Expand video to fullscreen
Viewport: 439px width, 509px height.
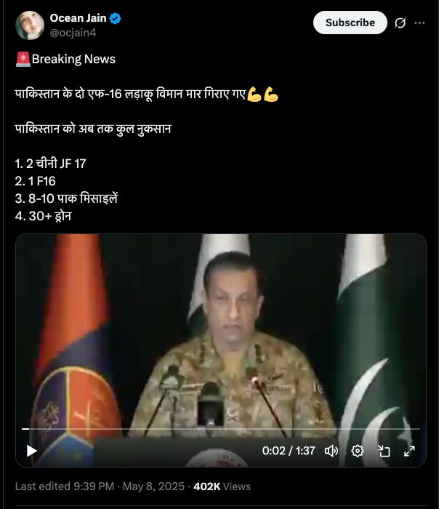[x=409, y=451]
